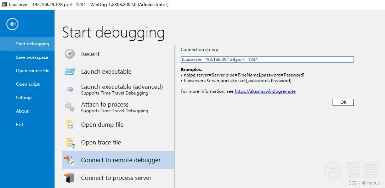The height and width of the screenshot is (188, 385).
Task: Click the Launch executable (advanced) gear icon
Action: pyautogui.click(x=70, y=90)
